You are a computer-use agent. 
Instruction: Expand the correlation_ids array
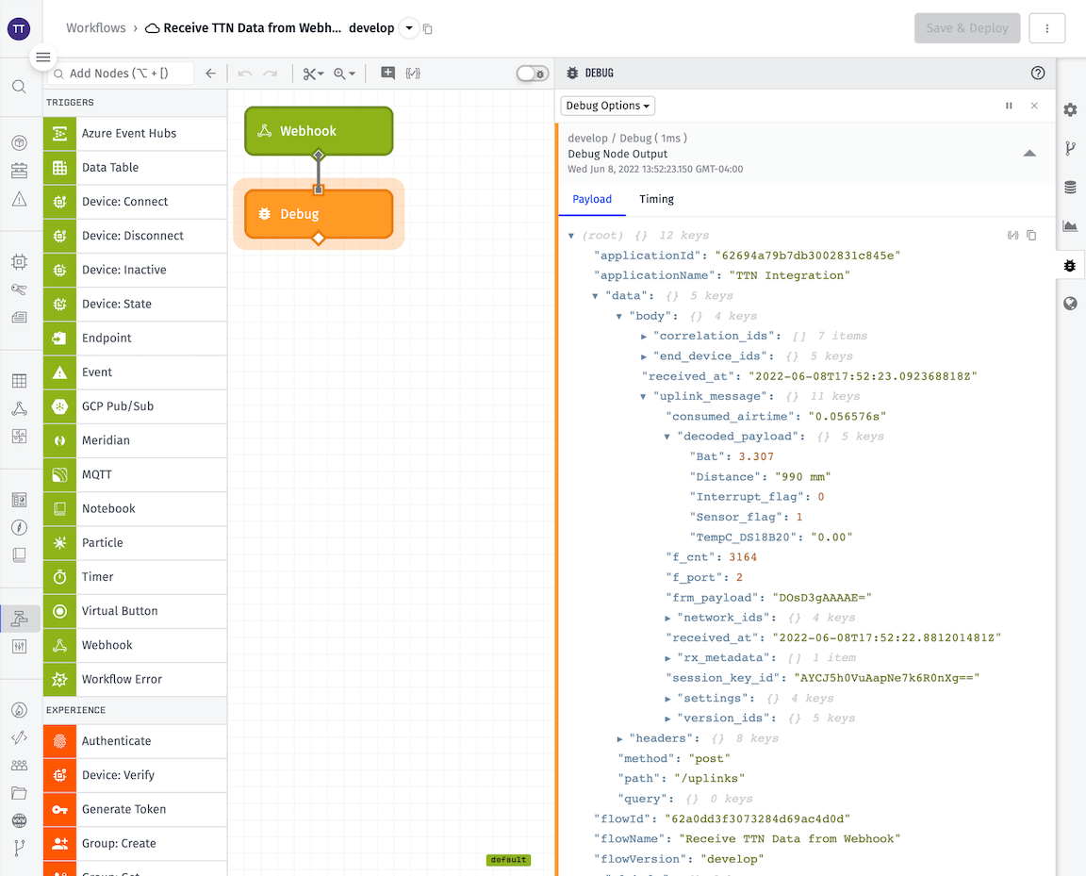[x=644, y=336]
